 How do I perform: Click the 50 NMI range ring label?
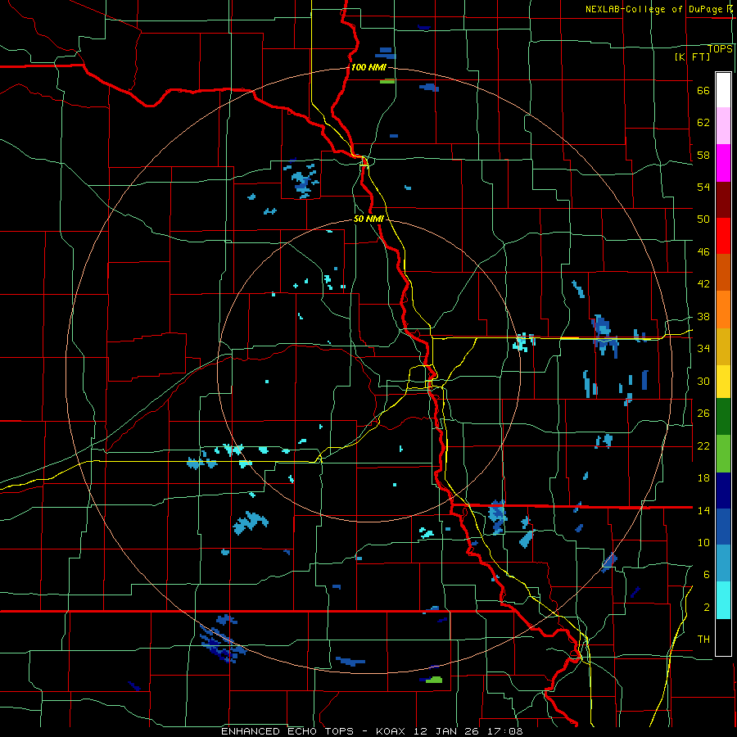tap(368, 219)
